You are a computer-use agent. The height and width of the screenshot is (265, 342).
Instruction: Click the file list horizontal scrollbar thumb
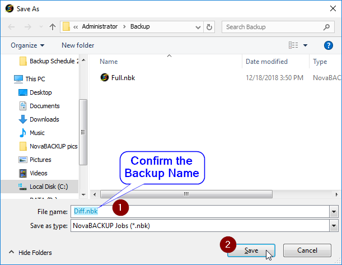tap(186, 194)
